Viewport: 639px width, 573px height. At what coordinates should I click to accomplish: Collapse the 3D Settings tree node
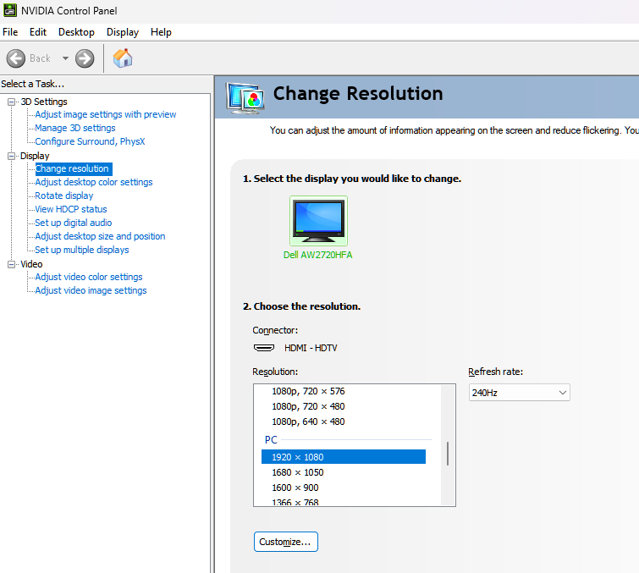(x=11, y=102)
